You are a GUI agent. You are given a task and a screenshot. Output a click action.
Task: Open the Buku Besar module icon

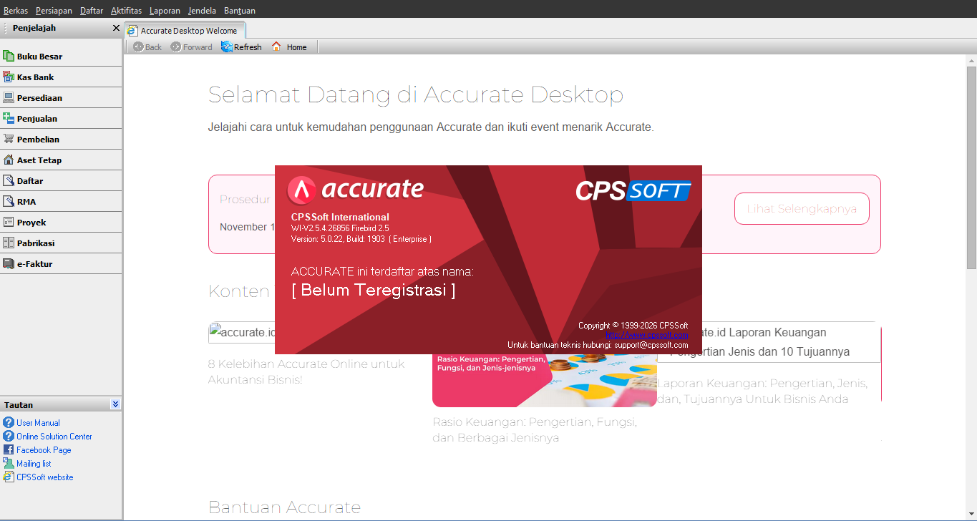(9, 57)
